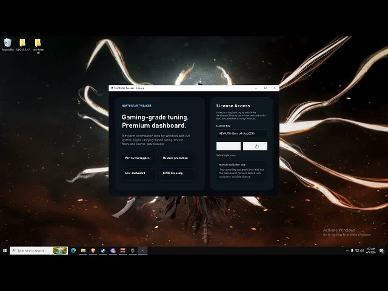388x291 pixels.
Task: Click the 'Type here to search' taskbar box
Action: pos(39,250)
